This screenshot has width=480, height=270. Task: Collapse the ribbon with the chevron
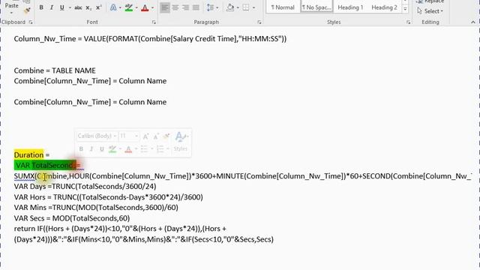tap(473, 22)
